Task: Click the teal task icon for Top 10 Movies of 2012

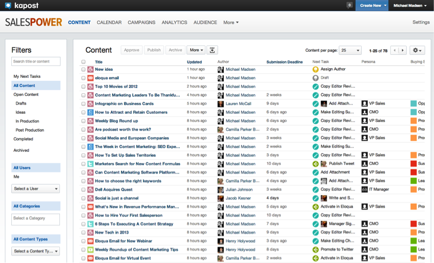Action: click(316, 87)
